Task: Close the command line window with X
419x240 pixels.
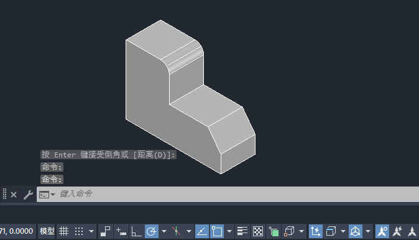Action: tap(14, 195)
